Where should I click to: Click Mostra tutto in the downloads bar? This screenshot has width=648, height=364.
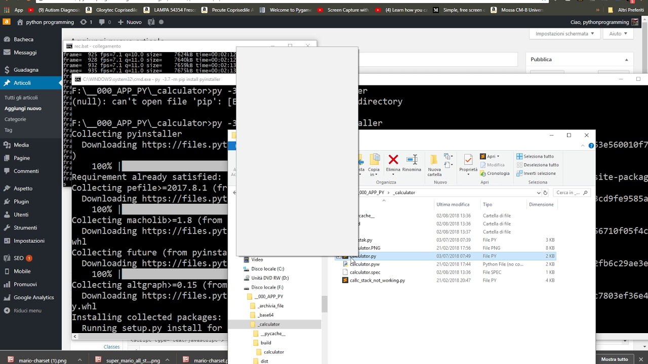point(614,359)
